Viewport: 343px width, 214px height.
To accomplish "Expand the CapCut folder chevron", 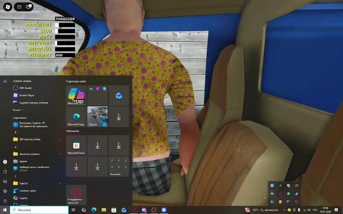I will pyautogui.click(x=60, y=183).
